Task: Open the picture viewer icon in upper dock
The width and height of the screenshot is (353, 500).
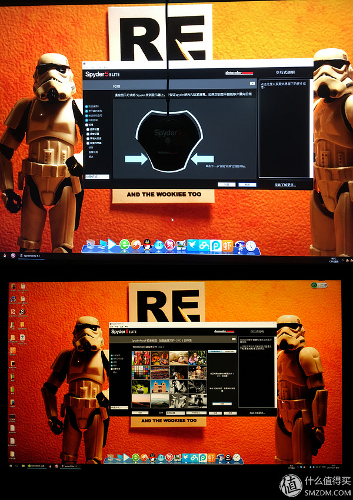Action: coord(181,245)
